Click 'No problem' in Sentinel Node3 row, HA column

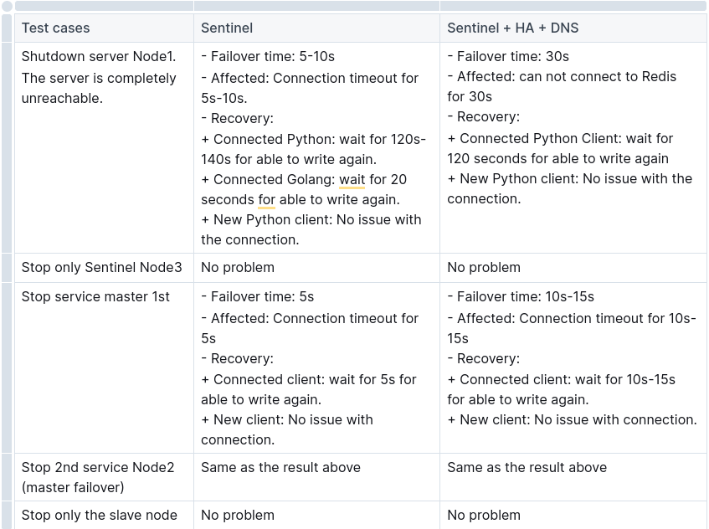(484, 268)
